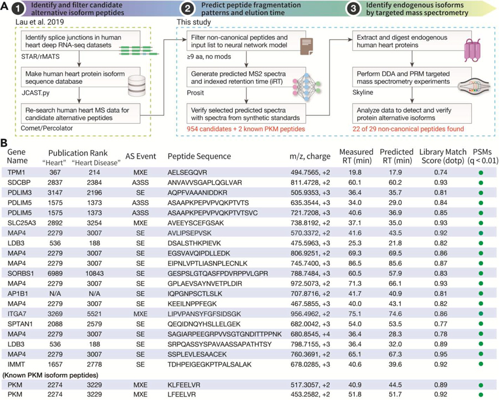Select the step 1 numbered circle
The width and height of the screenshot is (499, 400).
tap(12, 9)
